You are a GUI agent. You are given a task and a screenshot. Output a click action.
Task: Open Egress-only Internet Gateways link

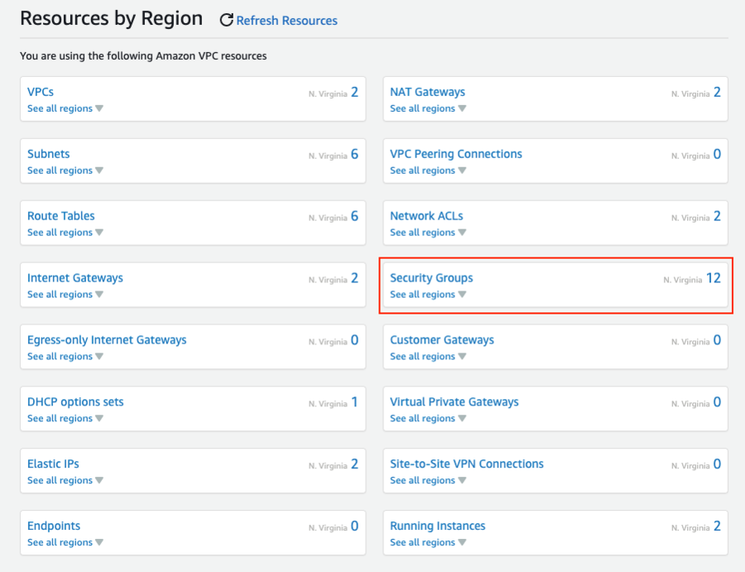107,339
